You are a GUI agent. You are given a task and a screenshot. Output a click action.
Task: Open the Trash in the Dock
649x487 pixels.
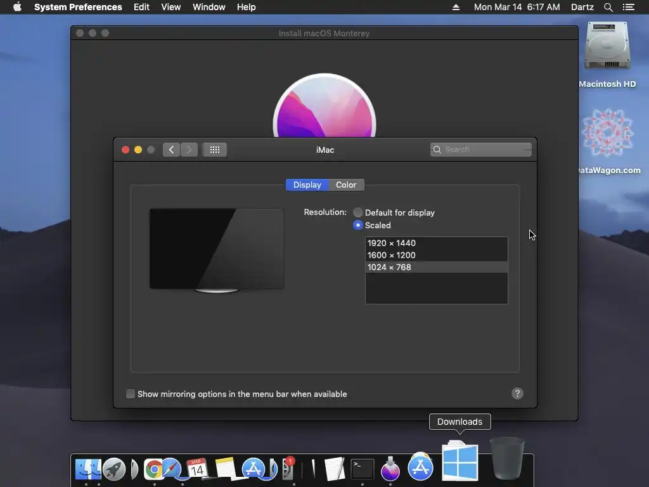(x=507, y=458)
